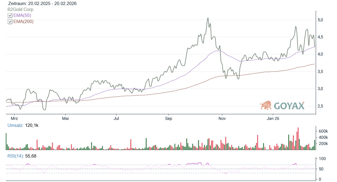Toggle the EMA(50) checkbox

click(10, 15)
